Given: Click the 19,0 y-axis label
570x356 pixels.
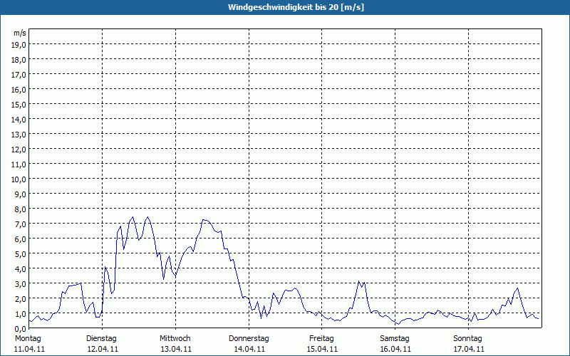Looking at the screenshot, I should tap(19, 45).
